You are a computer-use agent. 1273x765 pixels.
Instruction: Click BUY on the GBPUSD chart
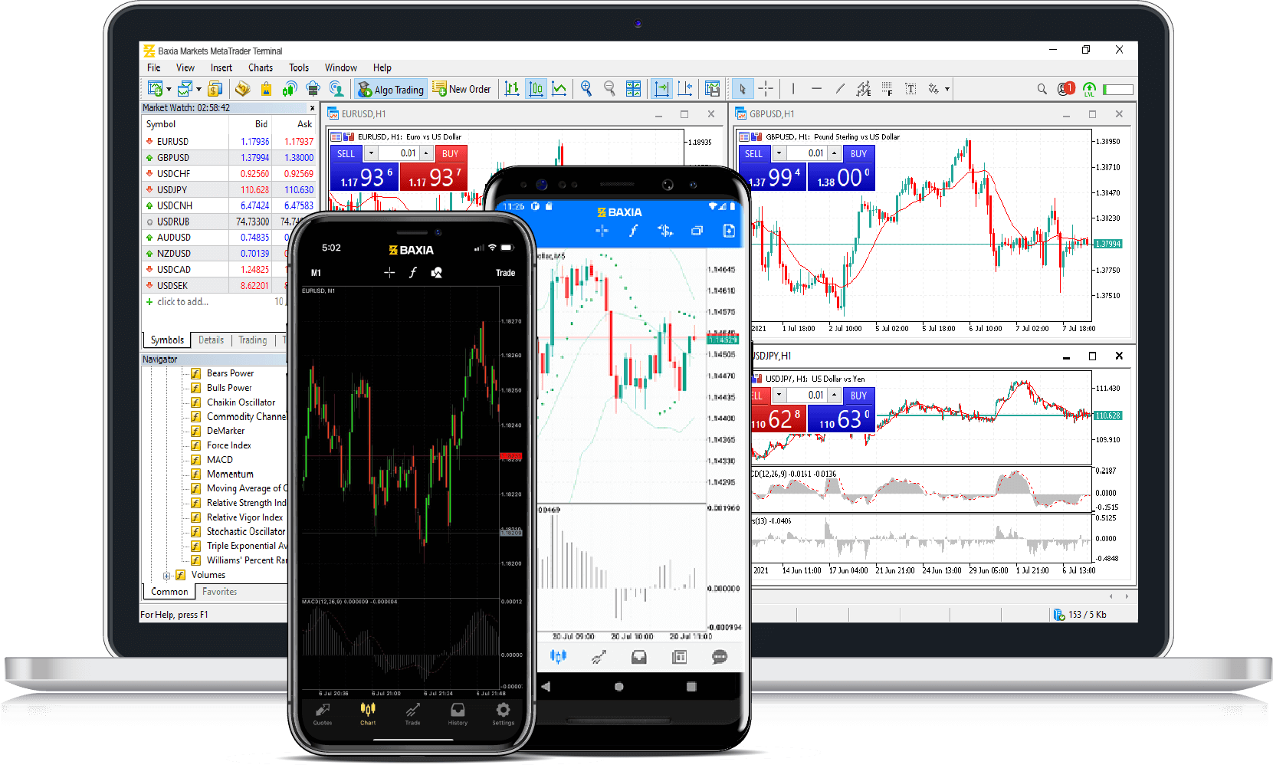858,153
